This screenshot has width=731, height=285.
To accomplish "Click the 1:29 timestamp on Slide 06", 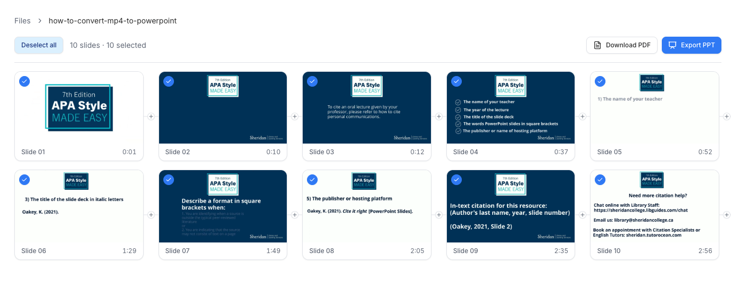I will 129,250.
